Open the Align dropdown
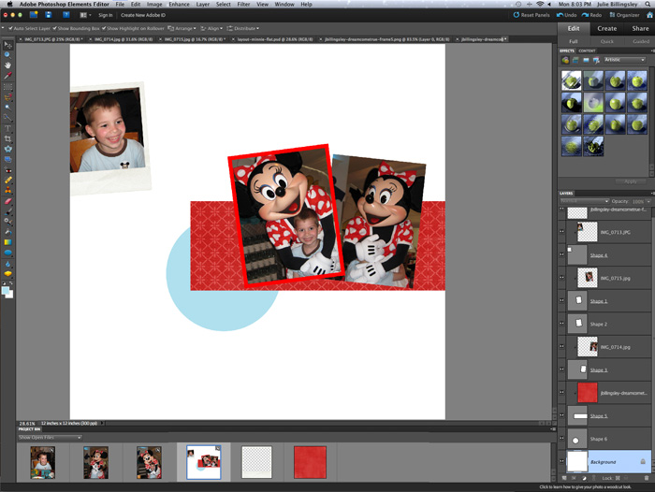Viewport: 655px width, 492px height. (x=211, y=28)
